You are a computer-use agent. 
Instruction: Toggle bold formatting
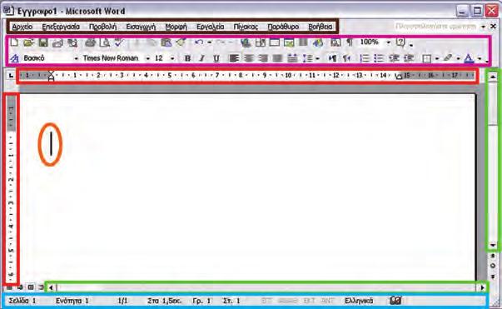[187, 58]
